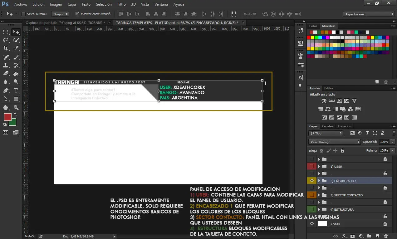Open the Archivo menu

[x=21, y=4]
